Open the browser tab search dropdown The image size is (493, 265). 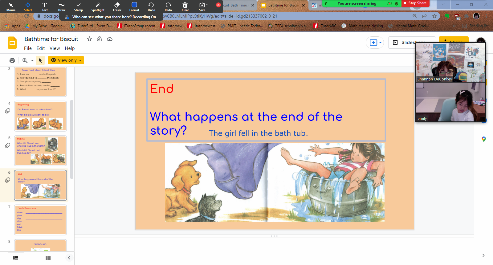[443, 4]
